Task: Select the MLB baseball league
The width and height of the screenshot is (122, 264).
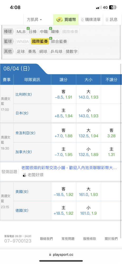Action: click(x=21, y=32)
